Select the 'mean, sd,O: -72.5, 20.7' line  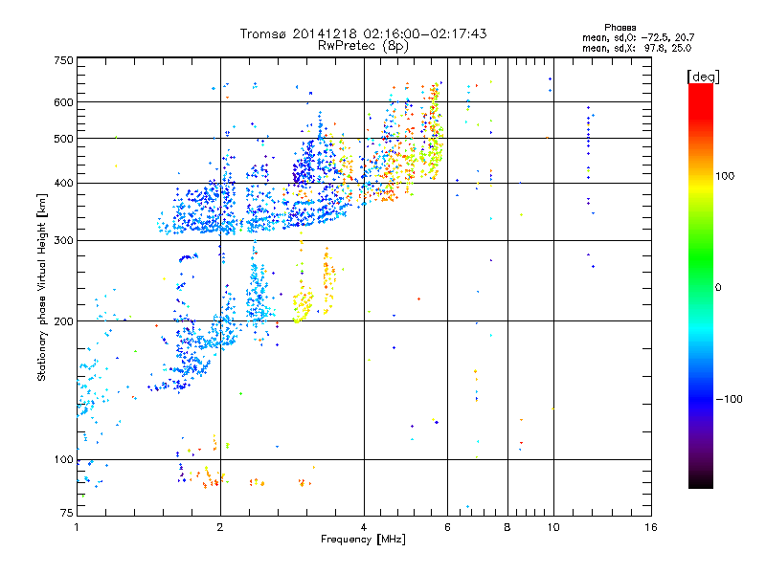pos(638,37)
